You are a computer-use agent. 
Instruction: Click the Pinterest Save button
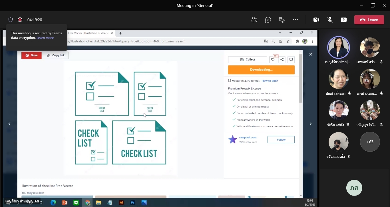point(31,55)
